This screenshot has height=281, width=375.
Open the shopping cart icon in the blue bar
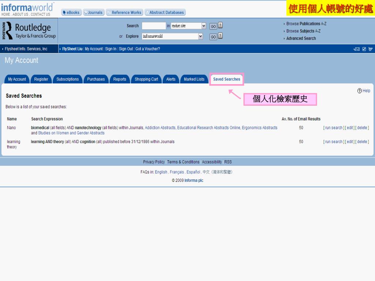click(371, 49)
